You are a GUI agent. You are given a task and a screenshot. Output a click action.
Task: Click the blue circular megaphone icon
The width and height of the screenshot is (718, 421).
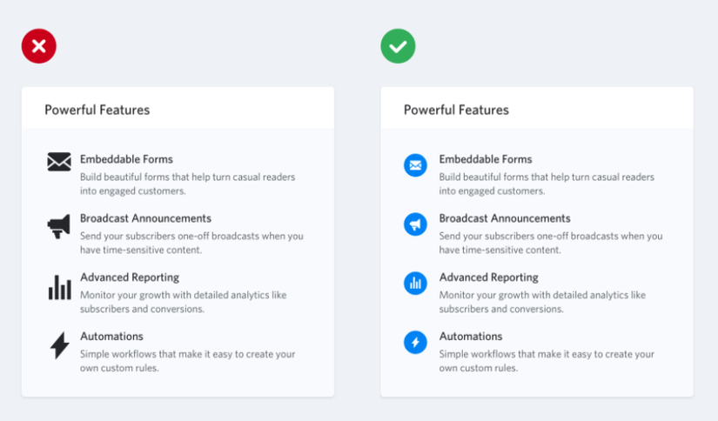tap(415, 224)
